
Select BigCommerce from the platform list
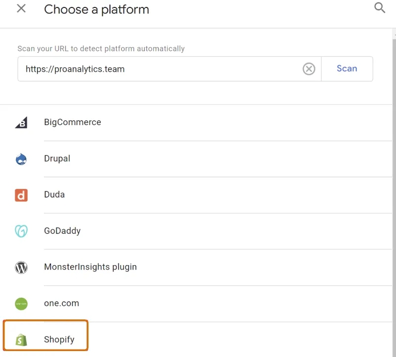point(196,123)
